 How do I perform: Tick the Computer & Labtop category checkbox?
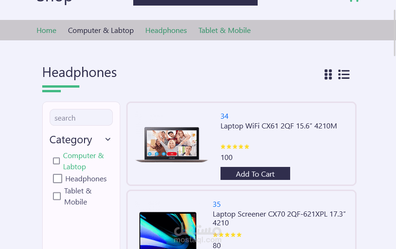tap(56, 161)
